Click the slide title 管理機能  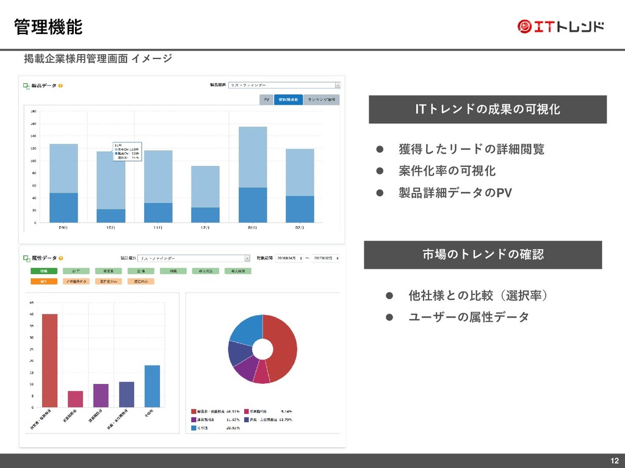pyautogui.click(x=48, y=27)
